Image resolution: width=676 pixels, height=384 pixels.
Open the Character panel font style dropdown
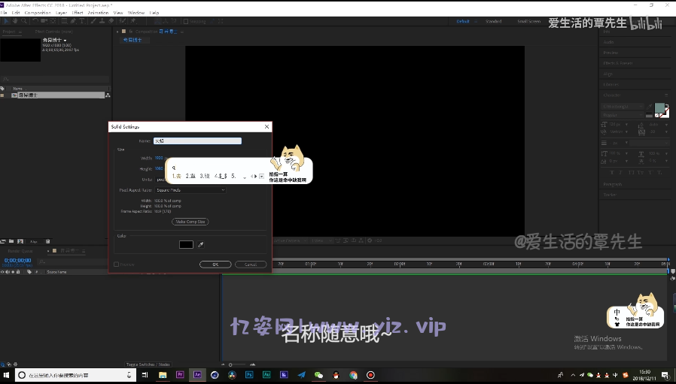(623, 115)
